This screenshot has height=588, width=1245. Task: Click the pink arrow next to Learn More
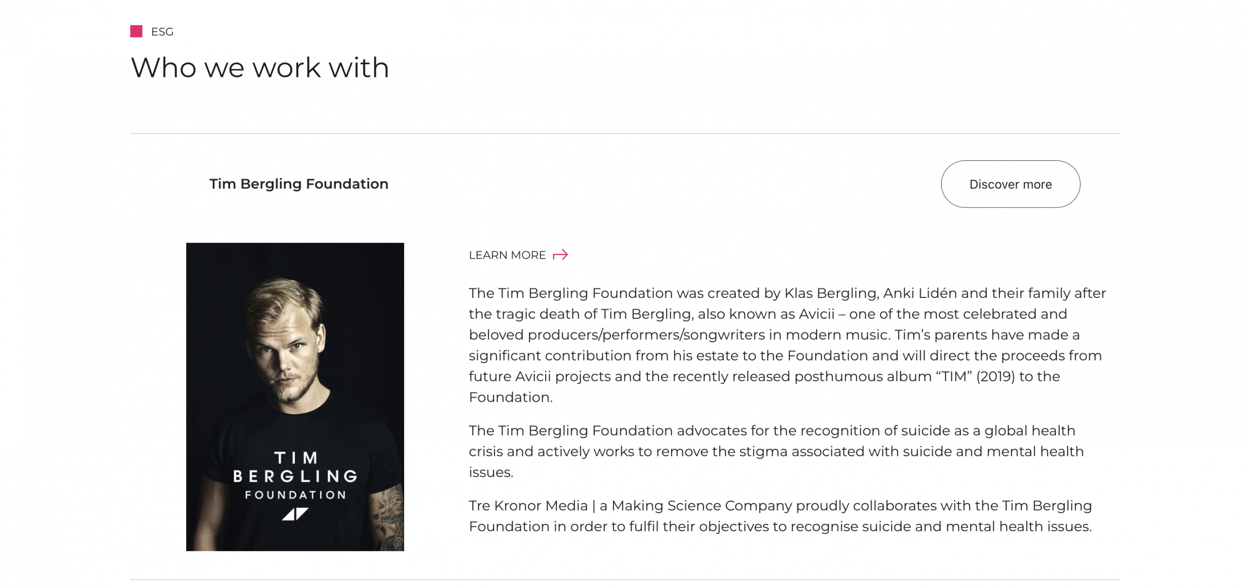[560, 255]
